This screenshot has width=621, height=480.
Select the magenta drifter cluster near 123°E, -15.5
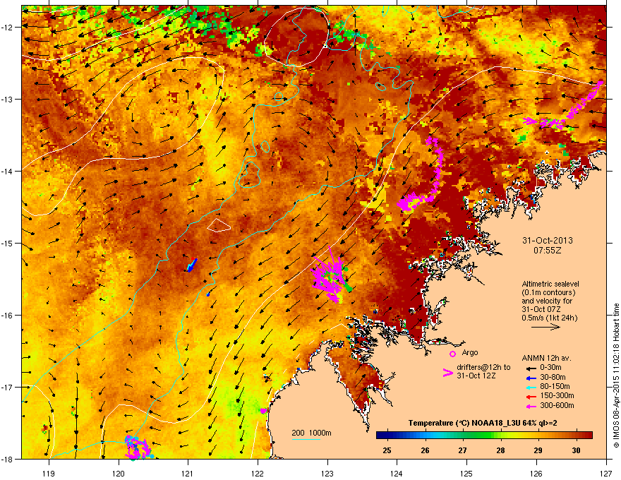coord(330,276)
